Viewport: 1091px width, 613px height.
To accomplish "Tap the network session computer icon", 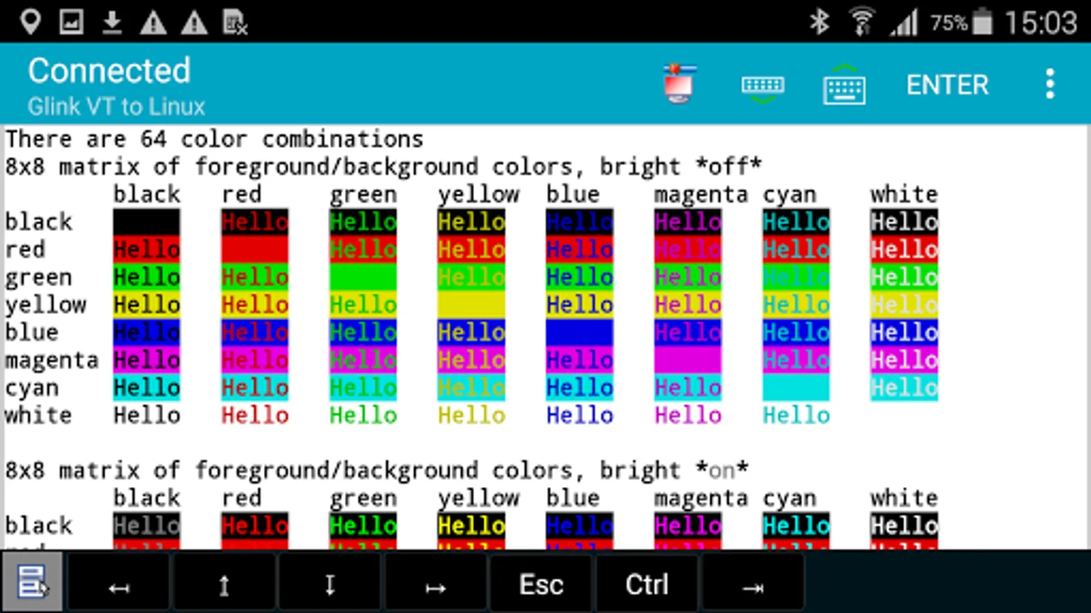I will (x=679, y=84).
